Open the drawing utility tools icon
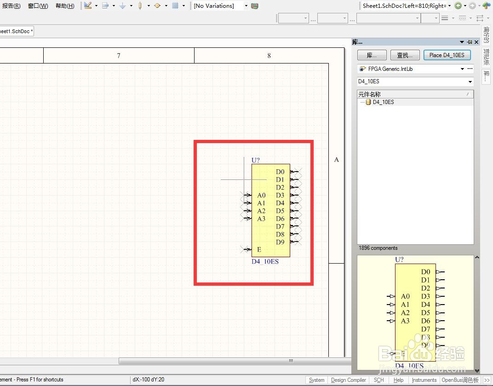493x386 pixels. [88, 6]
